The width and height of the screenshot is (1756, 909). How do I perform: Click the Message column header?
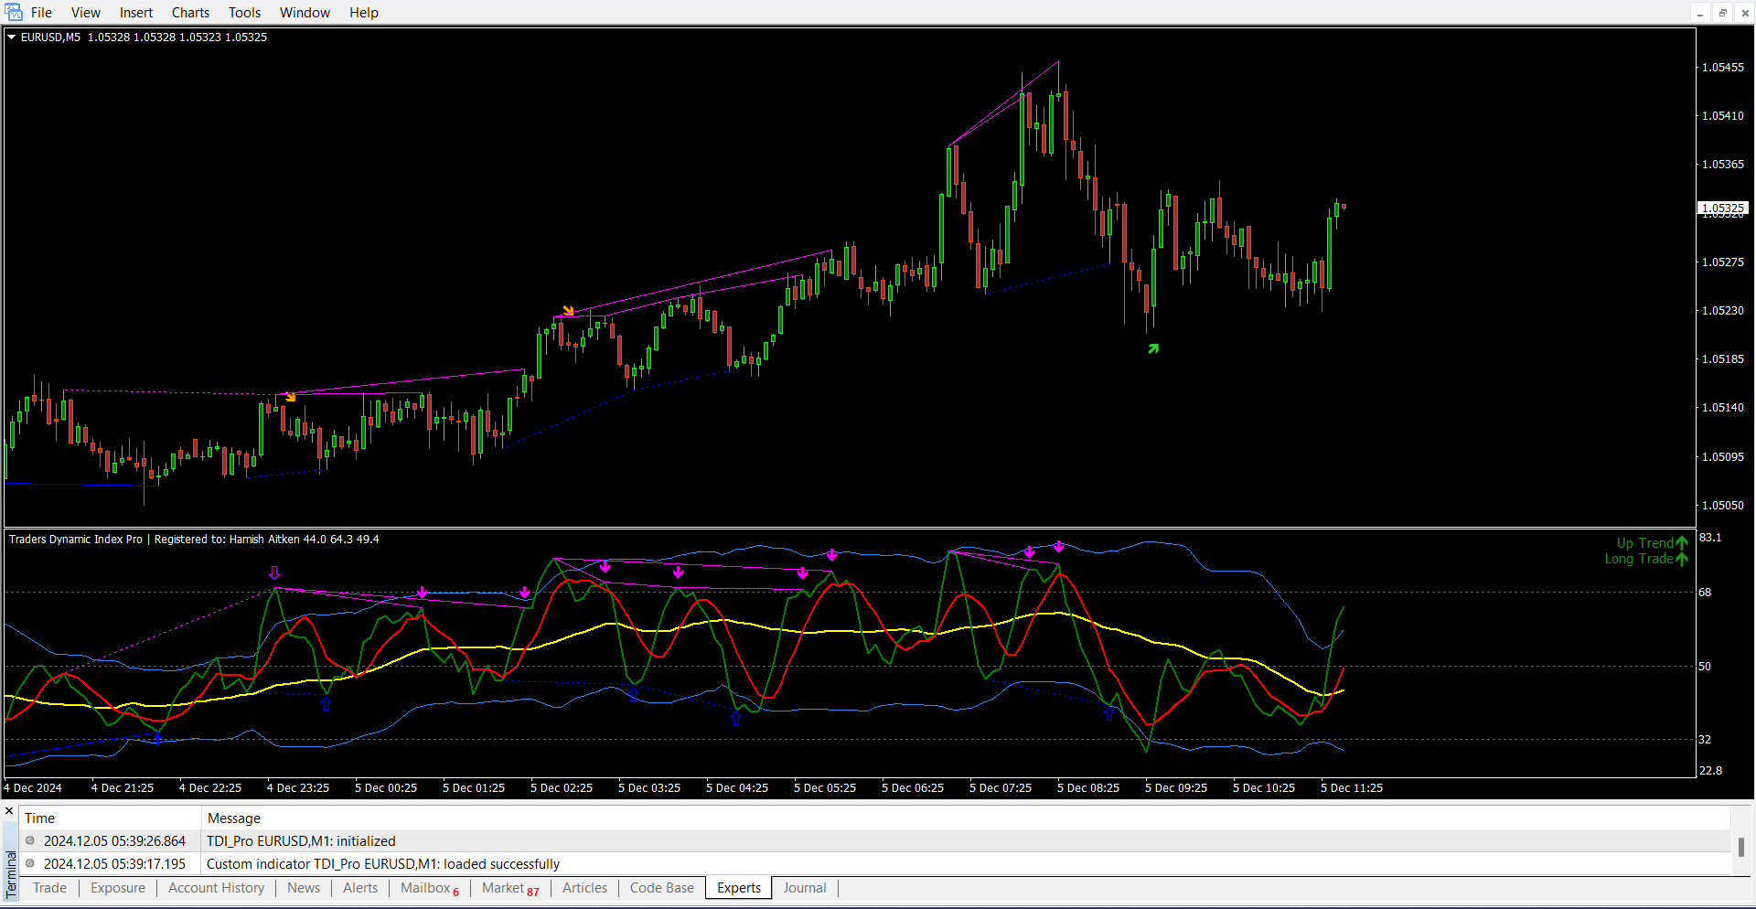234,818
